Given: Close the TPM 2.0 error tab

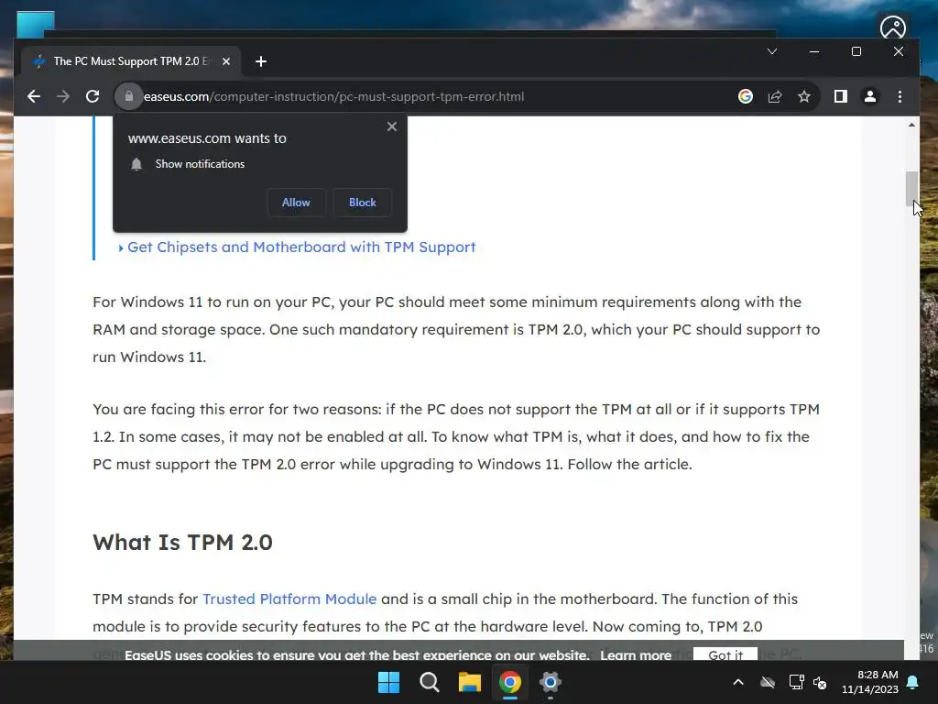Looking at the screenshot, I should point(226,61).
